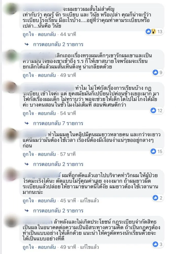This screenshot has height=254, width=176.
Task: Click the like icon showing 15 likes
Action: 153,151
